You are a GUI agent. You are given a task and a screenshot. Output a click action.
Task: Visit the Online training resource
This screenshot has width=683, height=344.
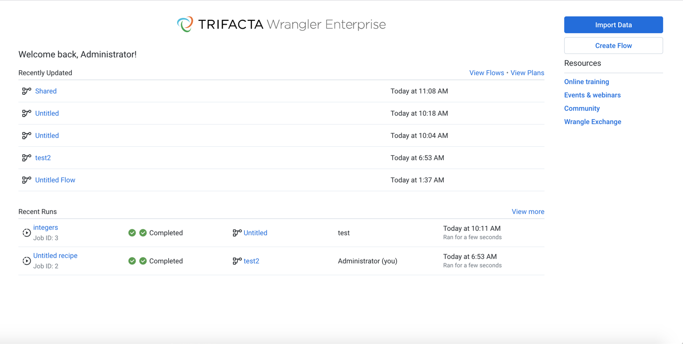click(x=587, y=82)
